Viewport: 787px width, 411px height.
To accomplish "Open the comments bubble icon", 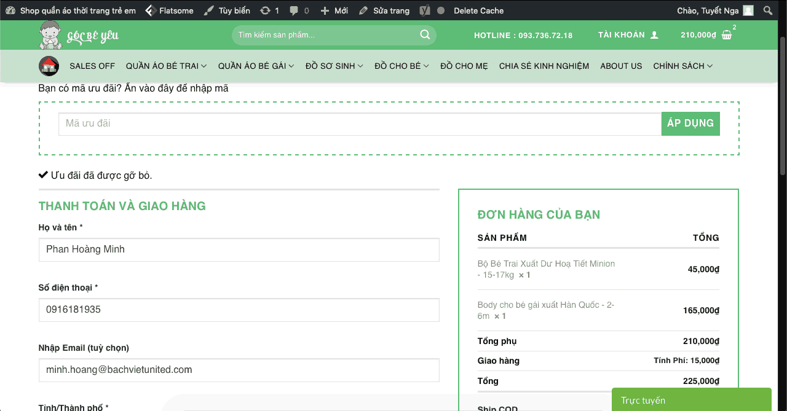I will tap(294, 10).
